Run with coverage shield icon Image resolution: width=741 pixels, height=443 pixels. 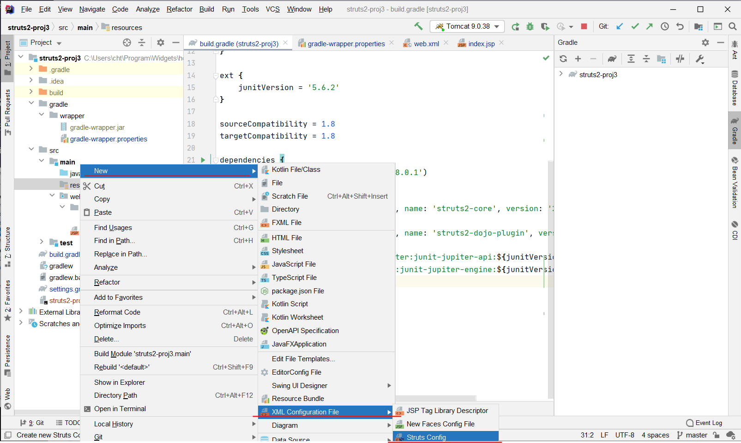click(x=545, y=27)
